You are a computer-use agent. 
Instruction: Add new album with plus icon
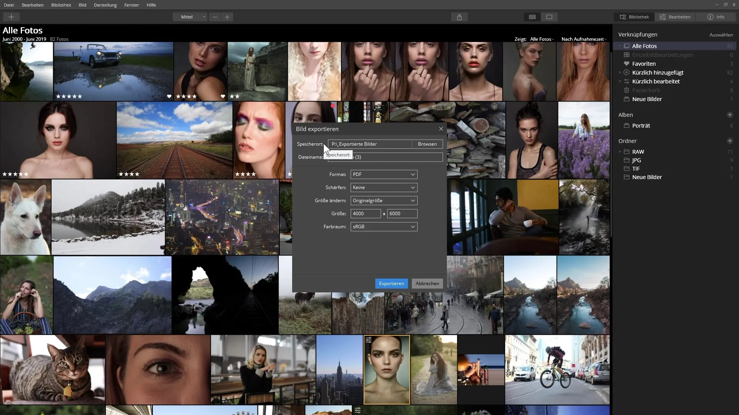pyautogui.click(x=729, y=115)
